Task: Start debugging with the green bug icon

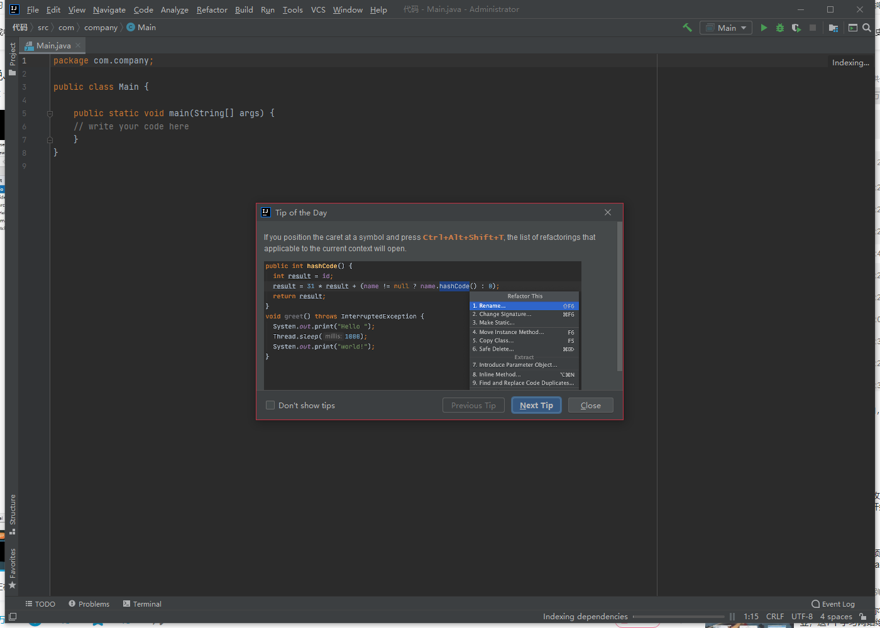Action: coord(780,28)
